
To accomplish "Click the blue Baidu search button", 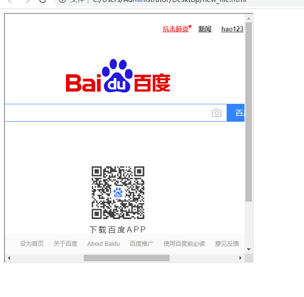I will 236,113.
